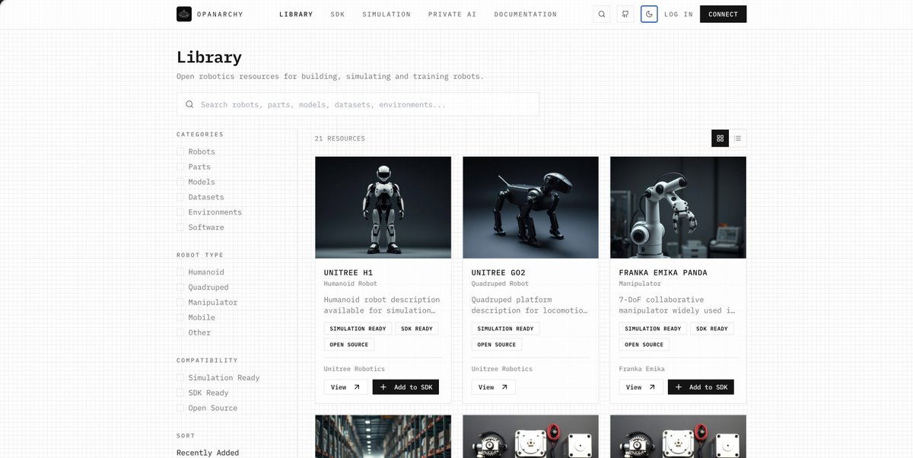The image size is (913, 458).
Task: Click the 21 Resources count label
Action: click(340, 138)
